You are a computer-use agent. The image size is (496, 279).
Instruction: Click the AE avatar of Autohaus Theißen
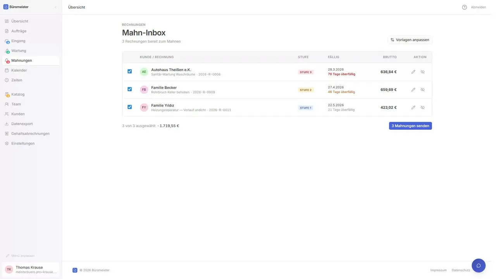pyautogui.click(x=144, y=72)
